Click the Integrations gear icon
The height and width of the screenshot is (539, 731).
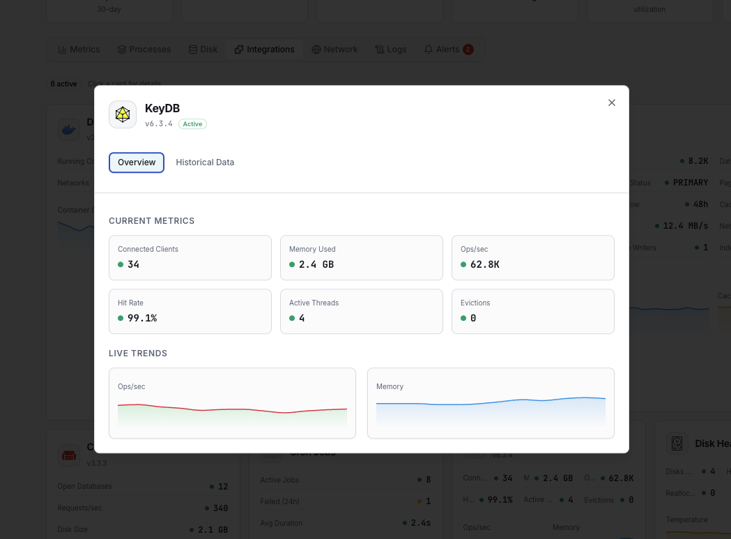239,49
